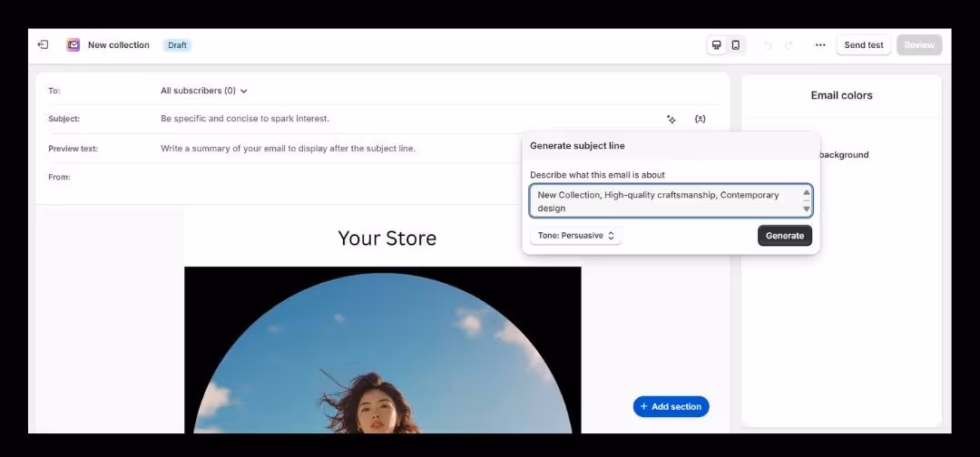
Task: Select the circular hero image
Action: [x=383, y=350]
